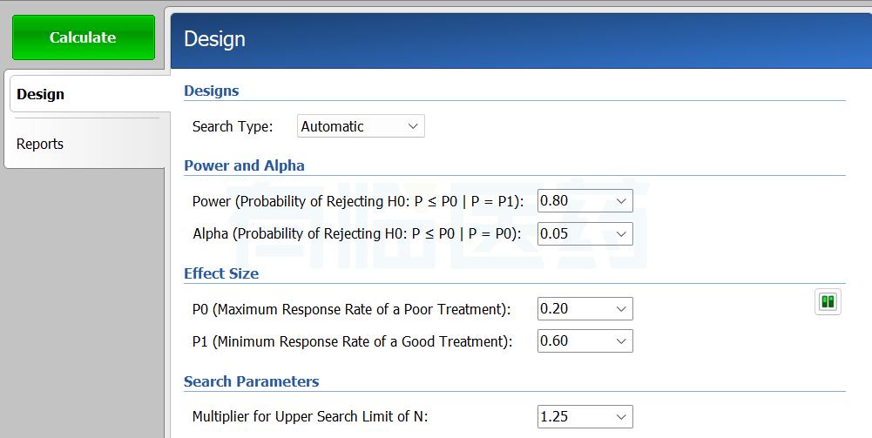Click the Power value field showing 0.80
This screenshot has height=438, width=872.
(x=573, y=201)
